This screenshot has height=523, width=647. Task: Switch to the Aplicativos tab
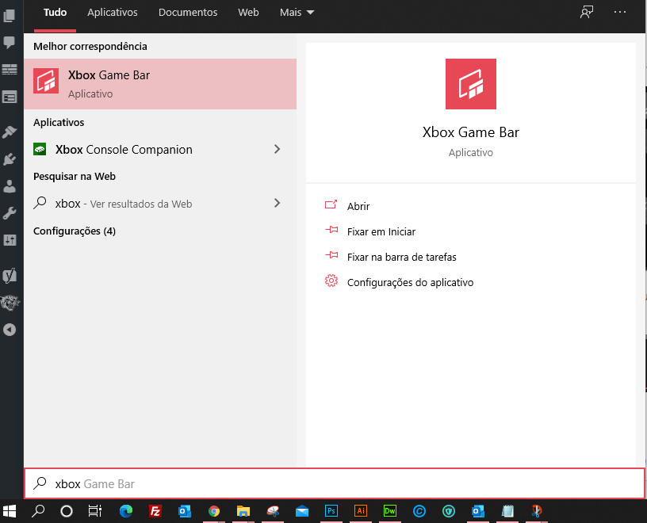[113, 13]
